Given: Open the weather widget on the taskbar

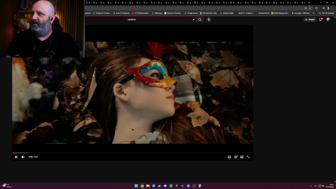Looking at the screenshot, I should pyautogui.click(x=7, y=186).
